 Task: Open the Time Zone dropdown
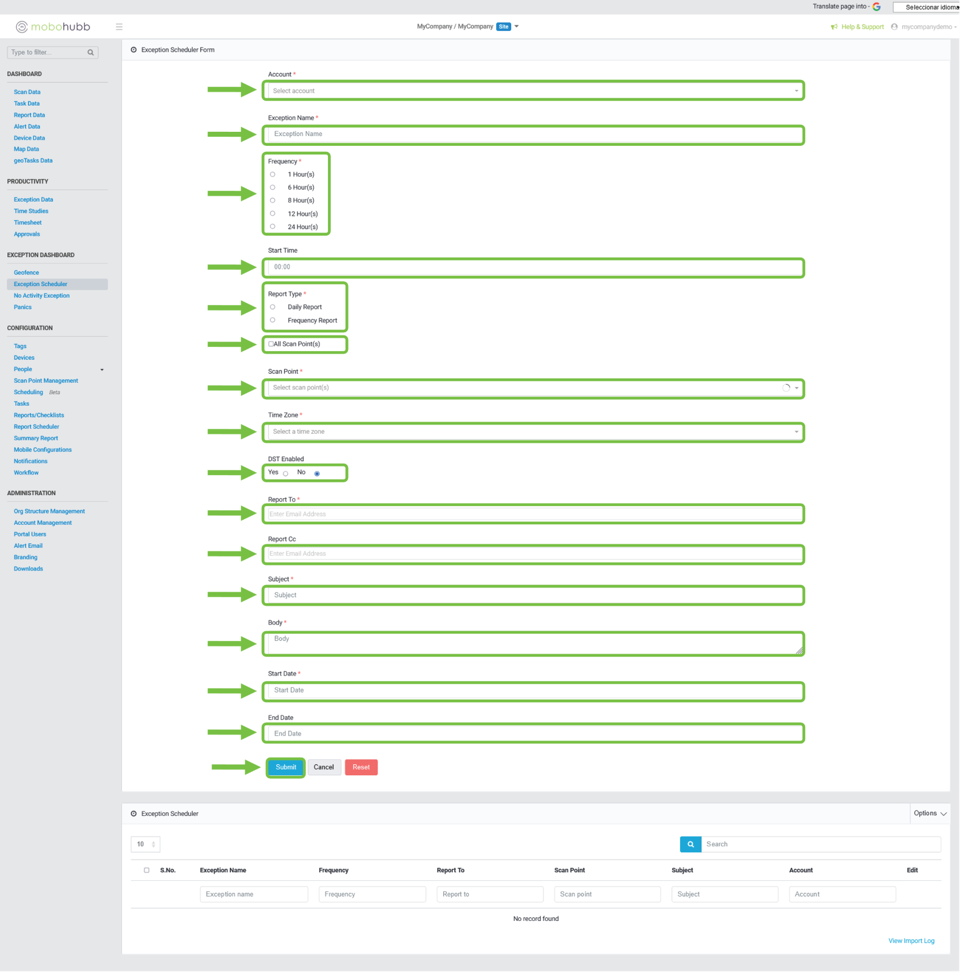tap(534, 432)
